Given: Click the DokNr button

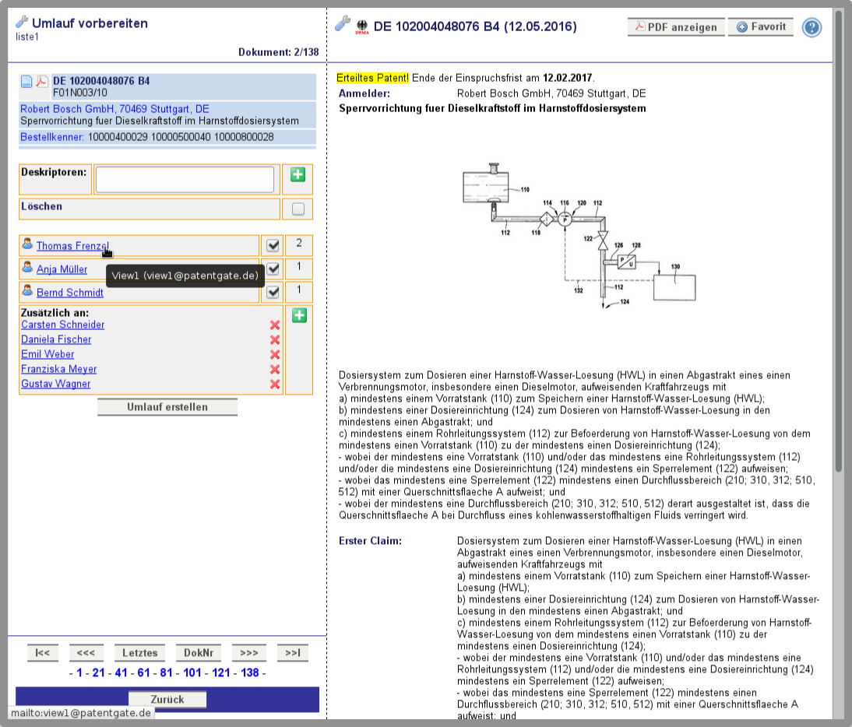Looking at the screenshot, I should (x=199, y=652).
